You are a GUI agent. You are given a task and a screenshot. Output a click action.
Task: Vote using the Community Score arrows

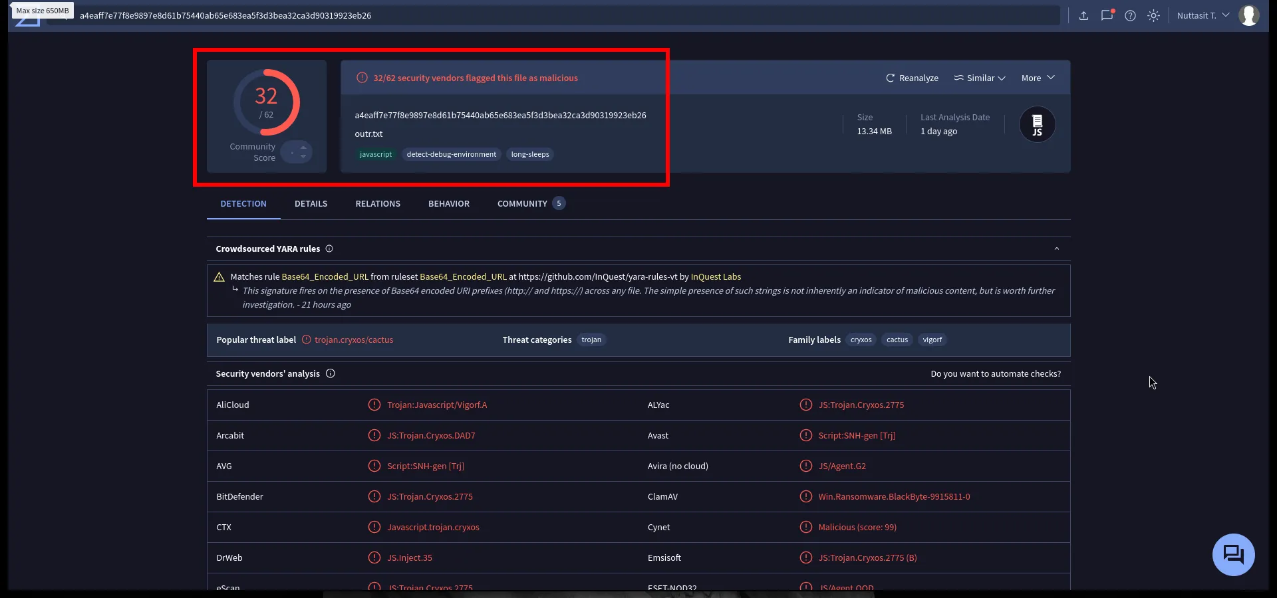303,152
